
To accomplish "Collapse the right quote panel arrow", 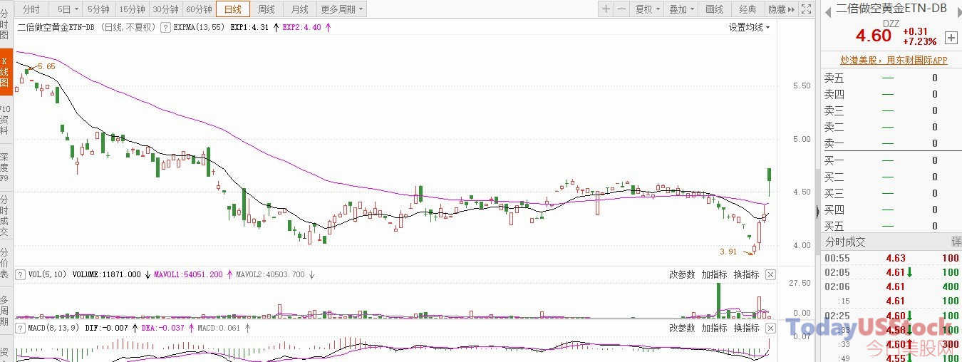I will [817, 211].
